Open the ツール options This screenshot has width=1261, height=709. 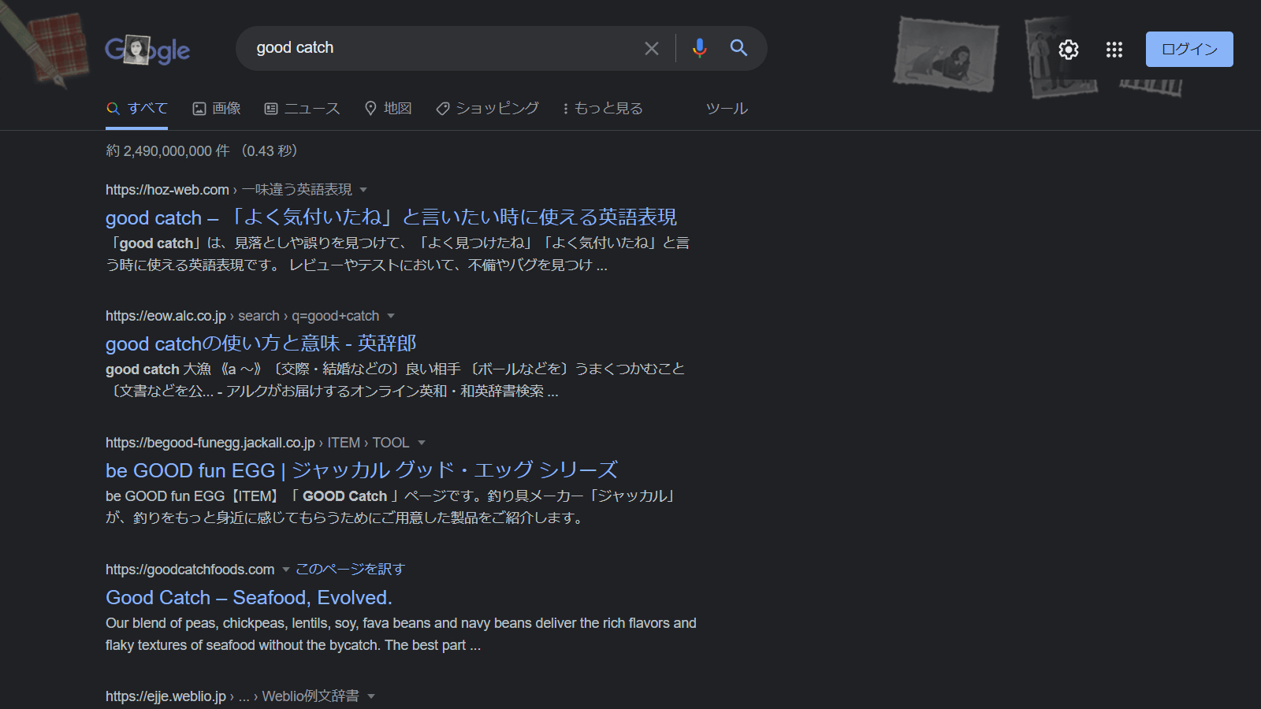pyautogui.click(x=726, y=109)
